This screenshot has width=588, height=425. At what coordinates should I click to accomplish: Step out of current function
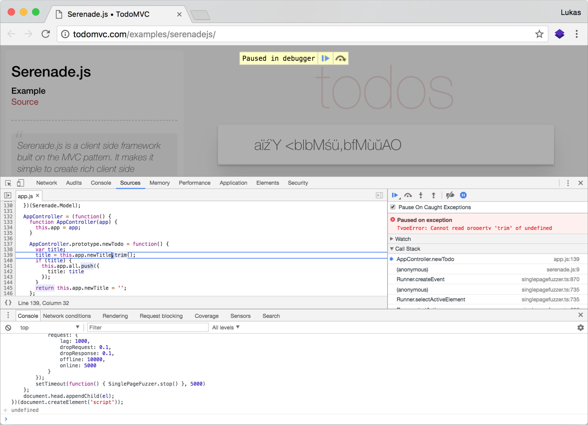click(434, 195)
